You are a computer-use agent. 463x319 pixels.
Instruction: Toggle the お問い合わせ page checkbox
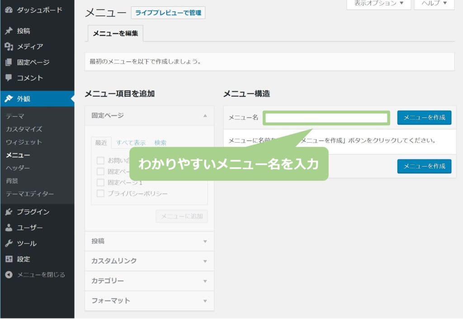click(100, 160)
